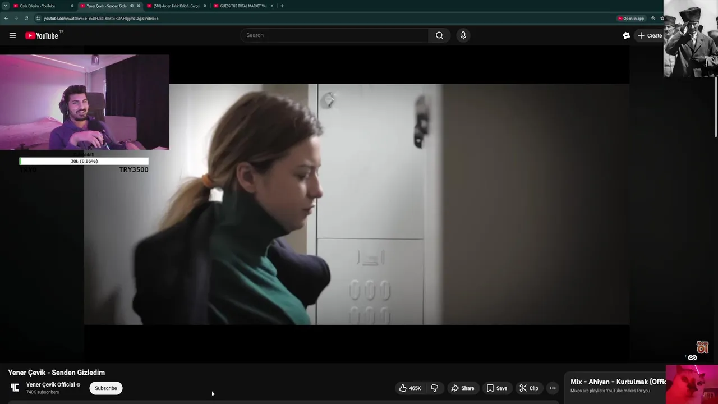Click the 740K subscribers text

pyautogui.click(x=43, y=392)
